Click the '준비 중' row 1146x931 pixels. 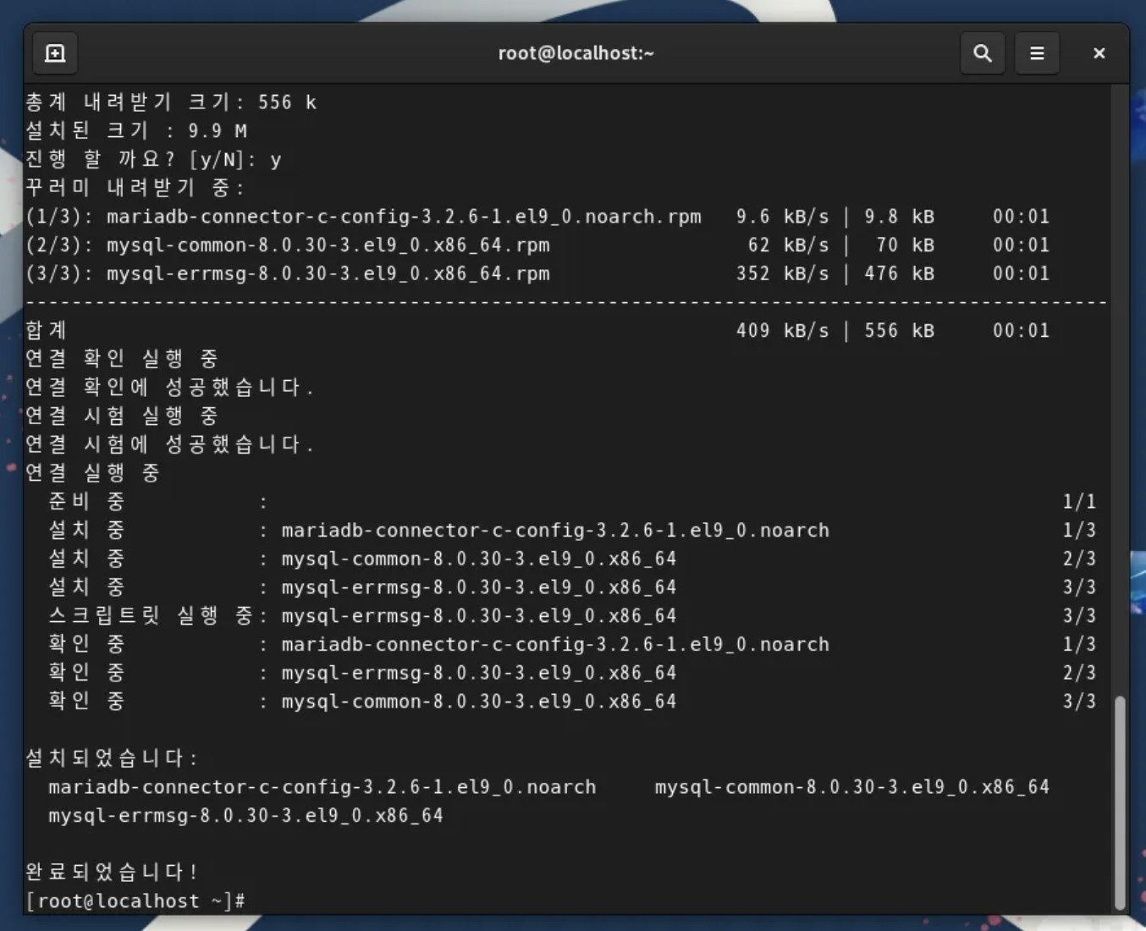coord(572,502)
